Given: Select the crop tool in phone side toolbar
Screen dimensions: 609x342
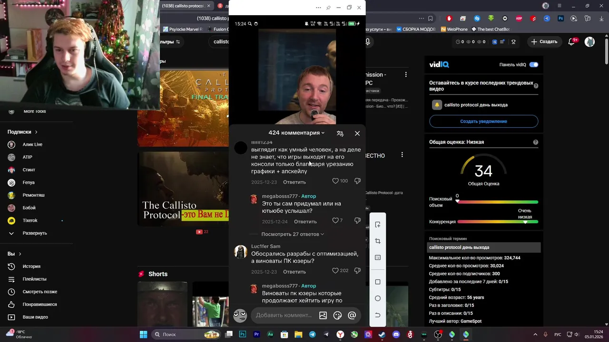Looking at the screenshot, I should (x=378, y=241).
